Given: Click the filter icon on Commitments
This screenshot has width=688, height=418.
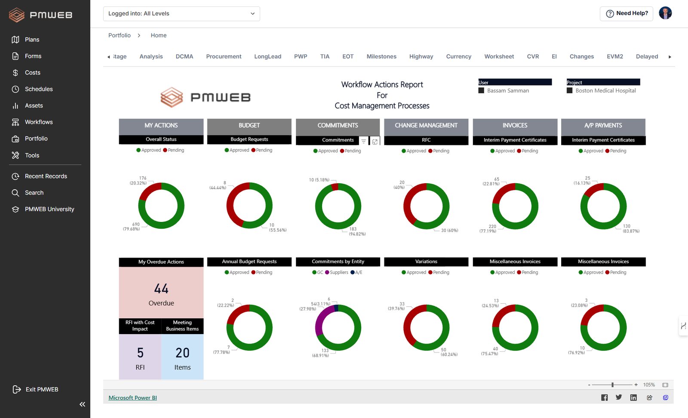Looking at the screenshot, I should point(363,141).
